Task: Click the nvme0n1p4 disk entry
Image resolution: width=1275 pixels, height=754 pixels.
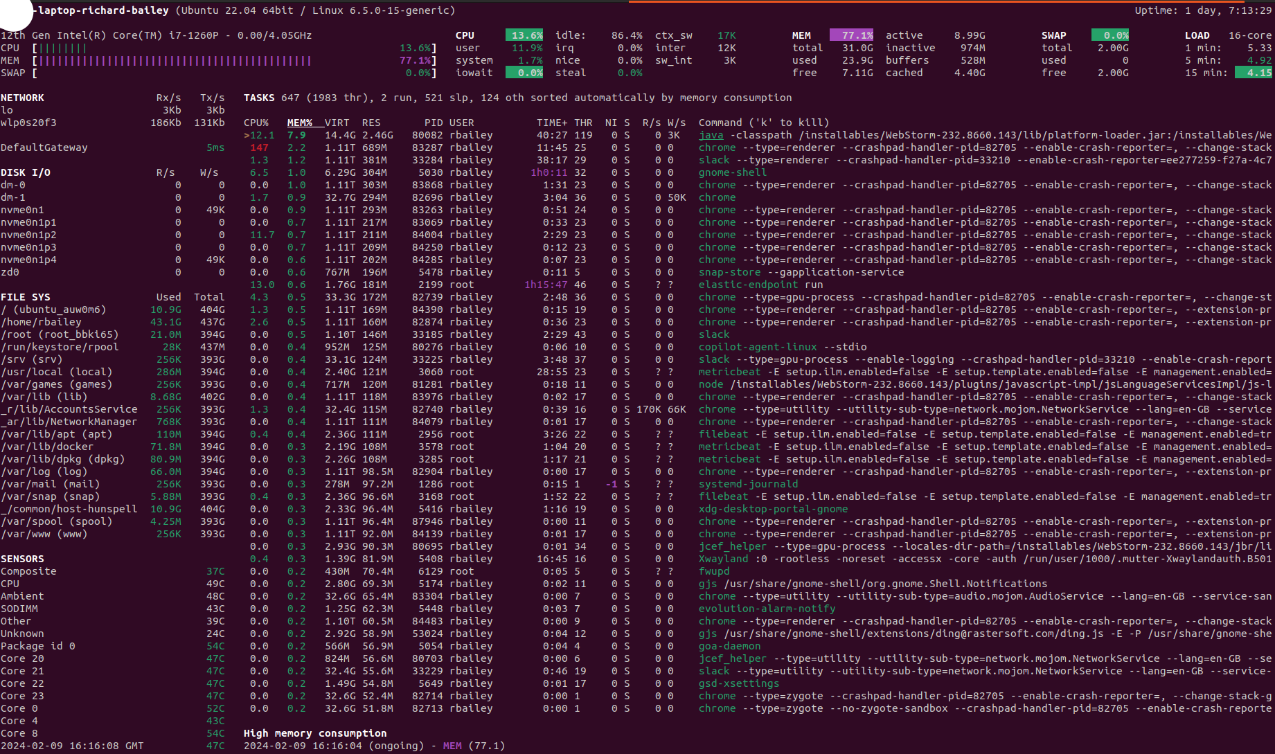Action: (x=28, y=260)
